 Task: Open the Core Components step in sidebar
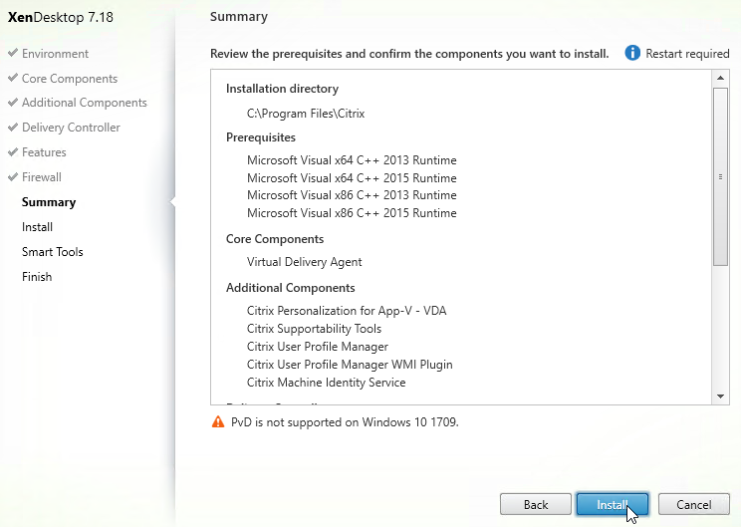pos(70,79)
